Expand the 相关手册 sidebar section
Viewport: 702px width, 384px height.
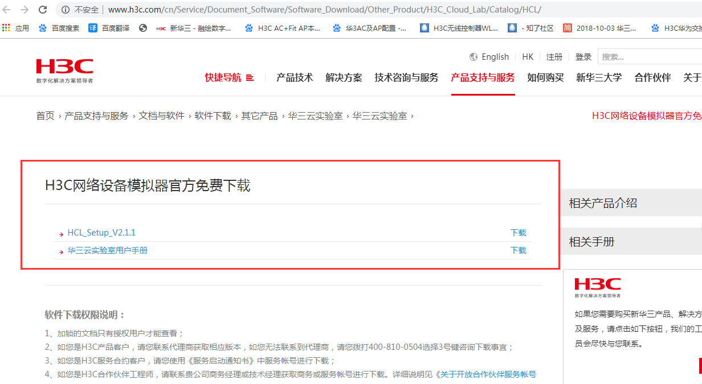(x=631, y=242)
